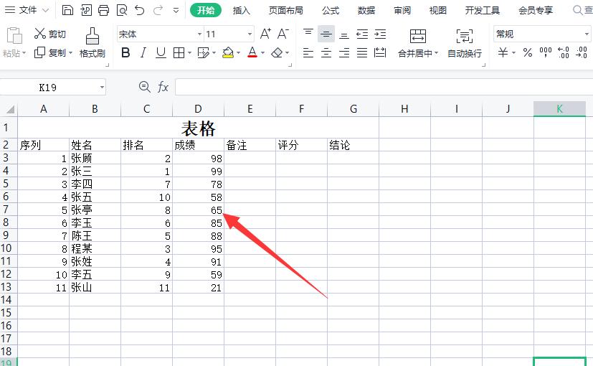The width and height of the screenshot is (593, 366).
Task: Apply the red font color A
Action: click(252, 52)
